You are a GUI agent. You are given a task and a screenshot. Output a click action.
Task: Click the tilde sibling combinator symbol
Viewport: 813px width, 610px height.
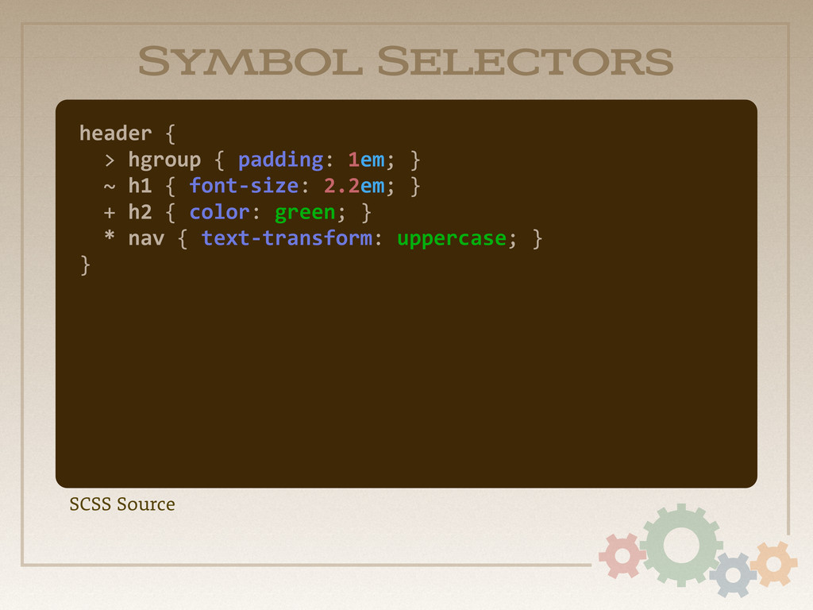[x=110, y=186]
